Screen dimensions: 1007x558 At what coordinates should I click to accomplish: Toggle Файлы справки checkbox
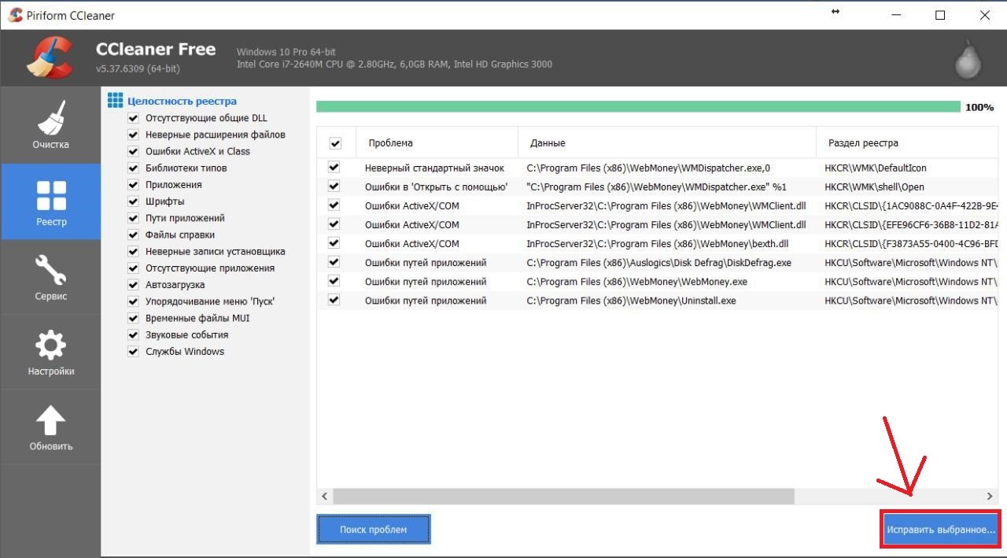(133, 235)
